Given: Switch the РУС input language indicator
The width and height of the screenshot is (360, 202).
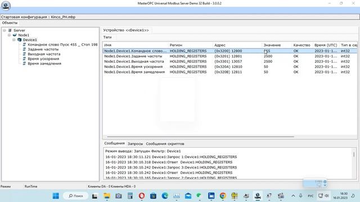Looking at the screenshot, I should pyautogui.click(x=310, y=196).
